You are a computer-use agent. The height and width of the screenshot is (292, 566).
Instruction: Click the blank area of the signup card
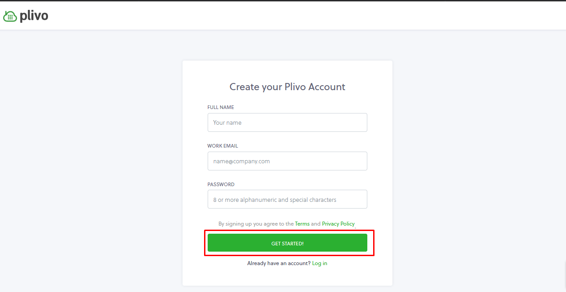[x=287, y=277]
